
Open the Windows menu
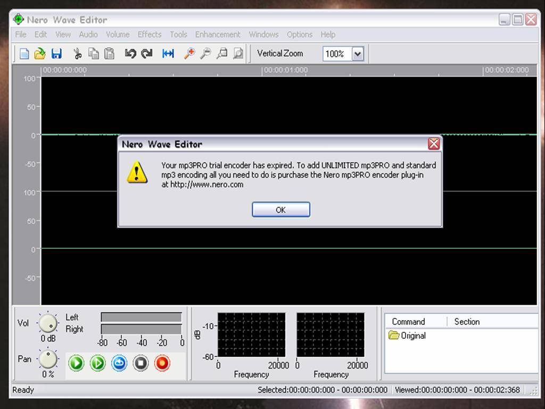(263, 35)
